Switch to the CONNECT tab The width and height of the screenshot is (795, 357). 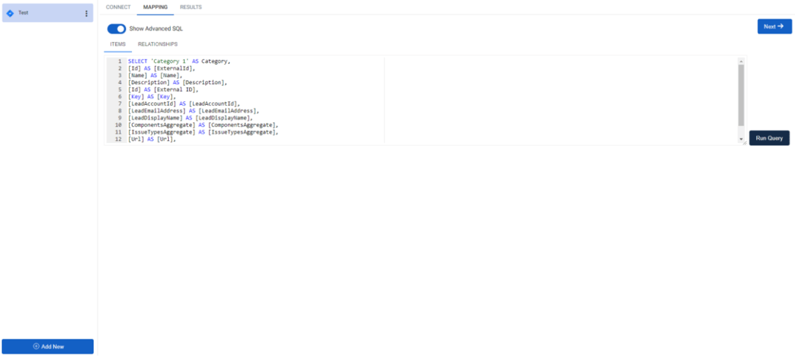coord(118,7)
